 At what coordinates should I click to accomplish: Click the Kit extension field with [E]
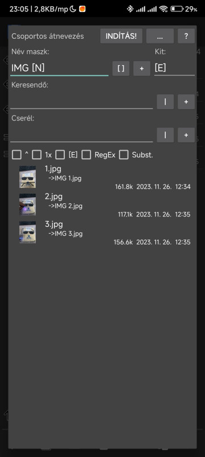tap(174, 69)
